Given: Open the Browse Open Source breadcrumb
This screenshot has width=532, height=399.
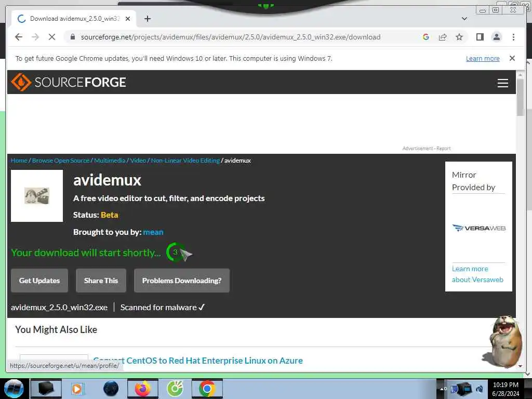Looking at the screenshot, I should point(61,161).
